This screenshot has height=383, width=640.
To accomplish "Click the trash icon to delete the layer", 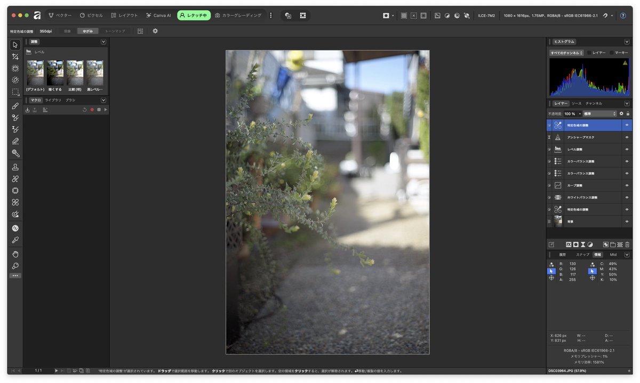I will coord(627,245).
